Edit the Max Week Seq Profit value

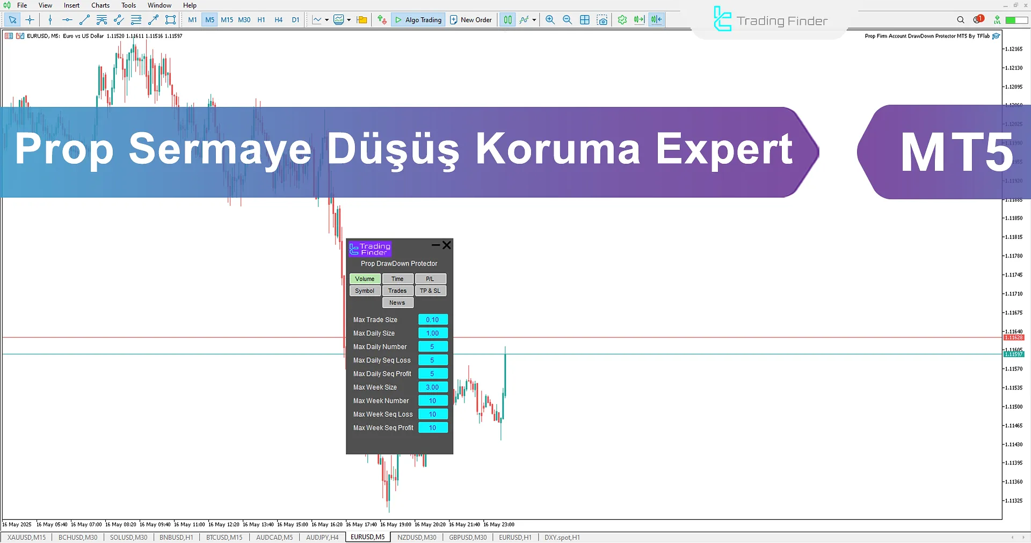433,428
